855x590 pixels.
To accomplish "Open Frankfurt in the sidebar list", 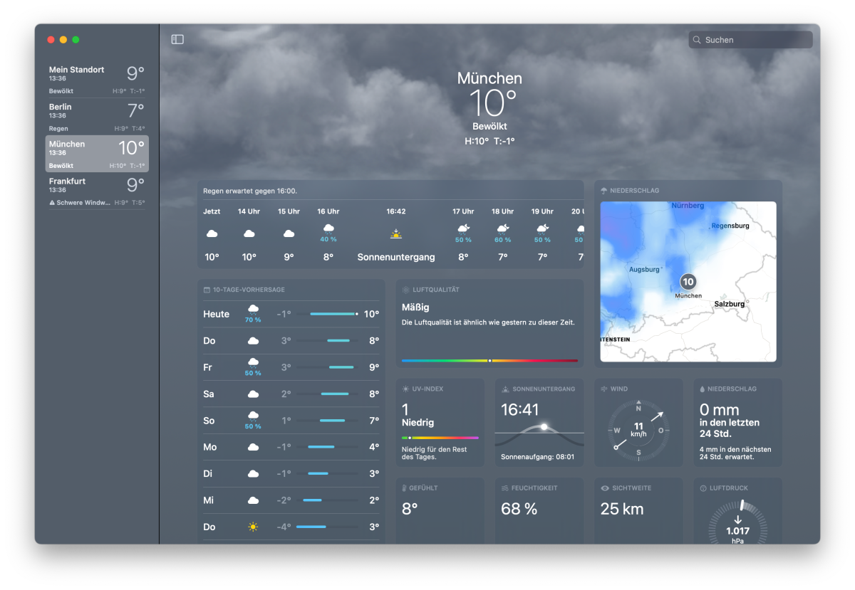I will pos(97,191).
